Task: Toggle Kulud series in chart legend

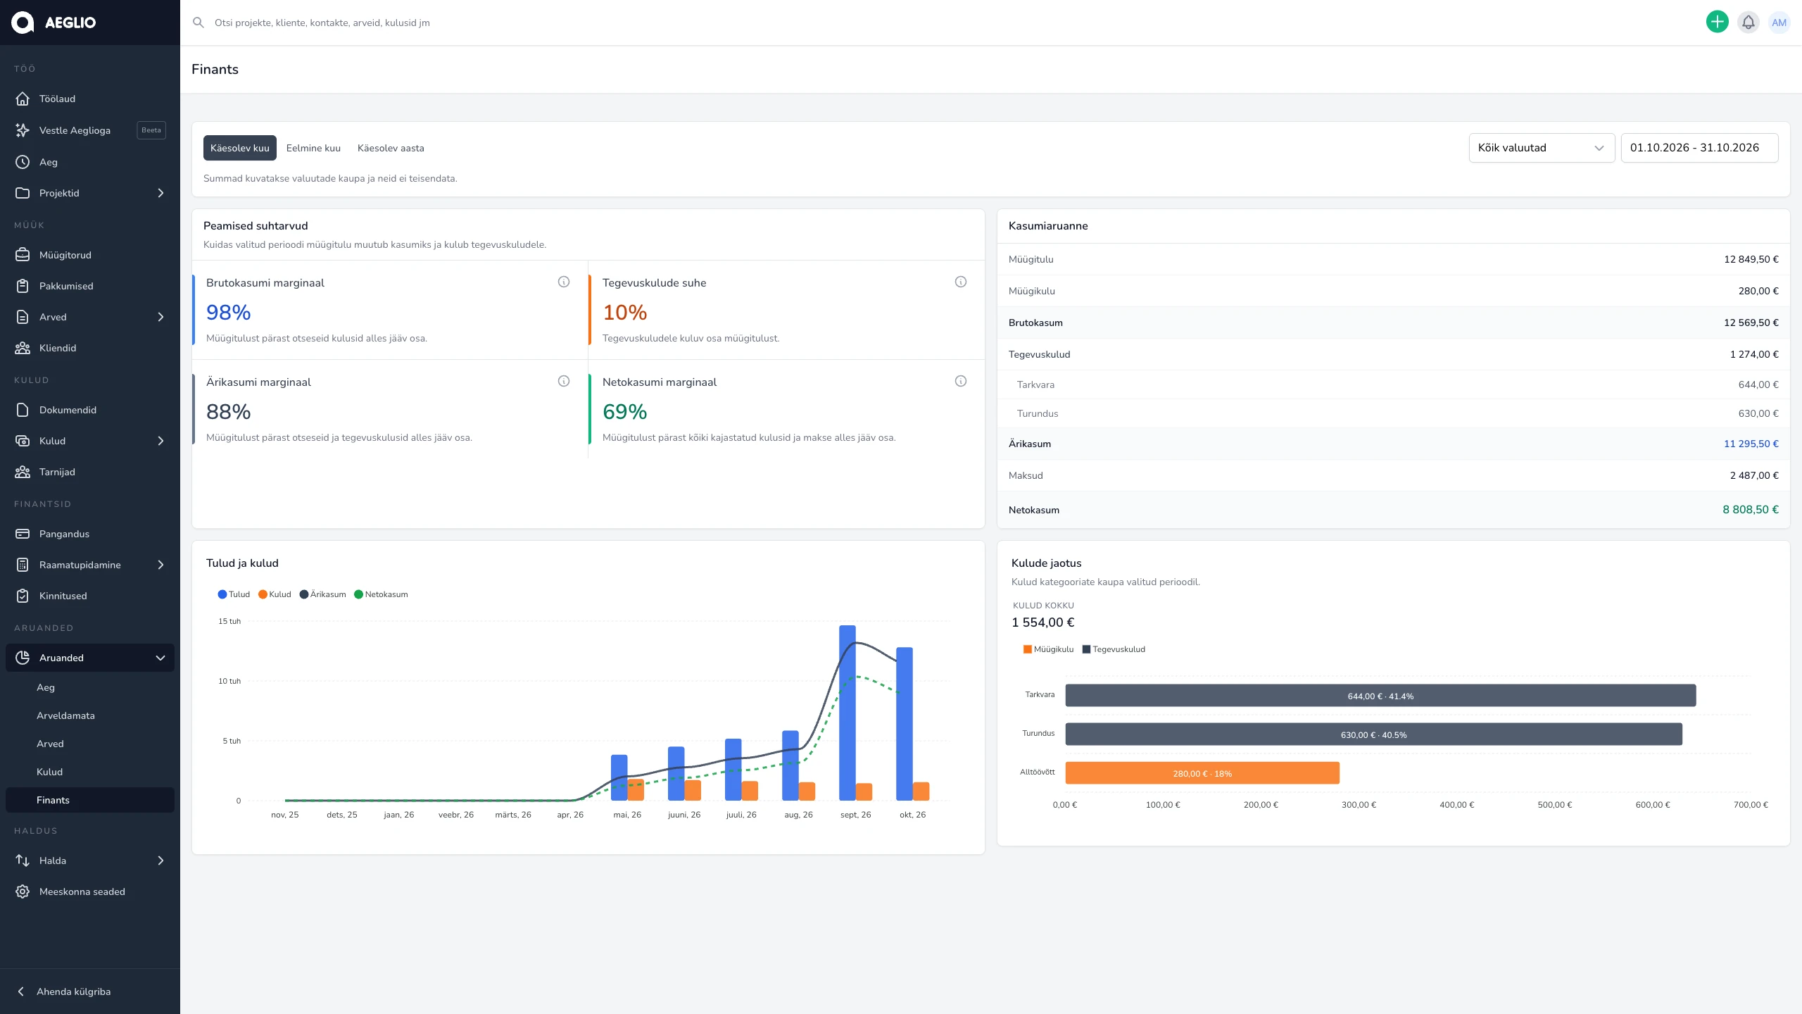Action: [x=275, y=594]
